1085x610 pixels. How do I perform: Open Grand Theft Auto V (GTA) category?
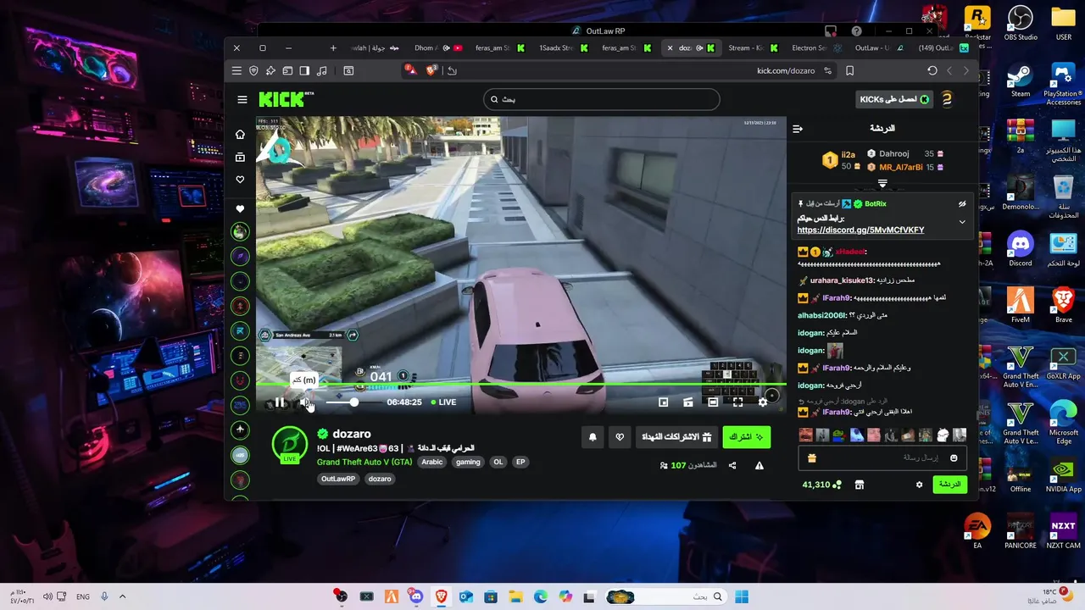(364, 462)
